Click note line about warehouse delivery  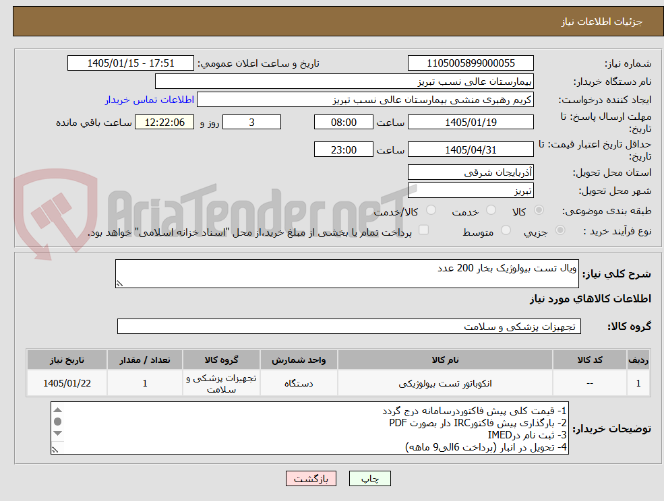coord(486,447)
